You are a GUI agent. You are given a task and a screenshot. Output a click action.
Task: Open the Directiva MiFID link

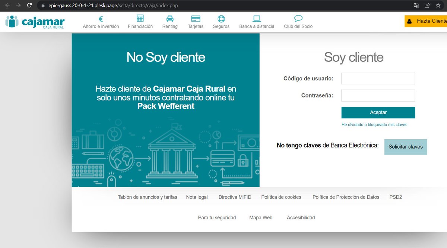(235, 197)
